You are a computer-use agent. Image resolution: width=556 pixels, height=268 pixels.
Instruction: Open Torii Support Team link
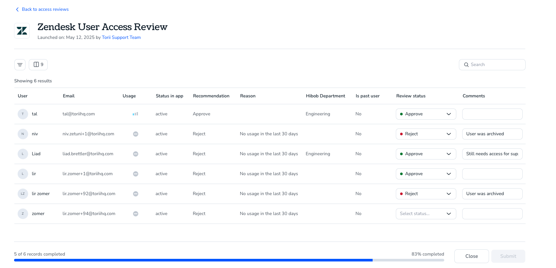click(121, 38)
